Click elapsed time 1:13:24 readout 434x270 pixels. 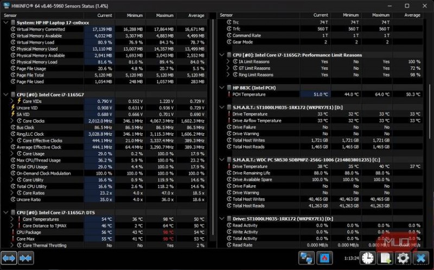pyautogui.click(x=351, y=258)
